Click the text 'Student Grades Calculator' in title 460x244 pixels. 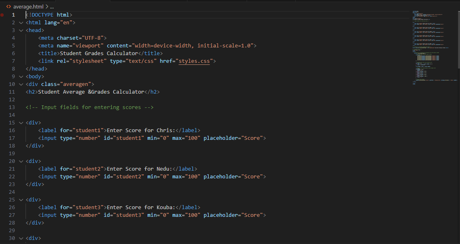coord(99,54)
